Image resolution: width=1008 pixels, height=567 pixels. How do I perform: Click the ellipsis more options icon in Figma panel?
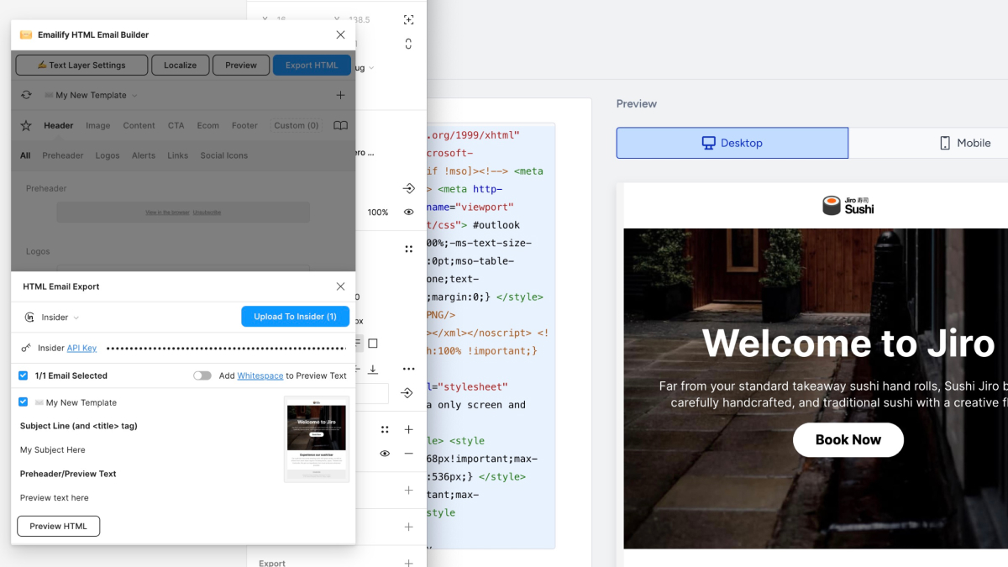click(408, 369)
